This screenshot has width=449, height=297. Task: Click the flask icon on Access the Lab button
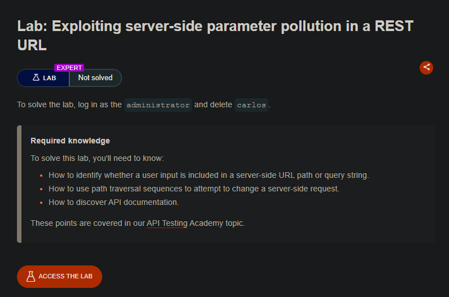tap(30, 276)
